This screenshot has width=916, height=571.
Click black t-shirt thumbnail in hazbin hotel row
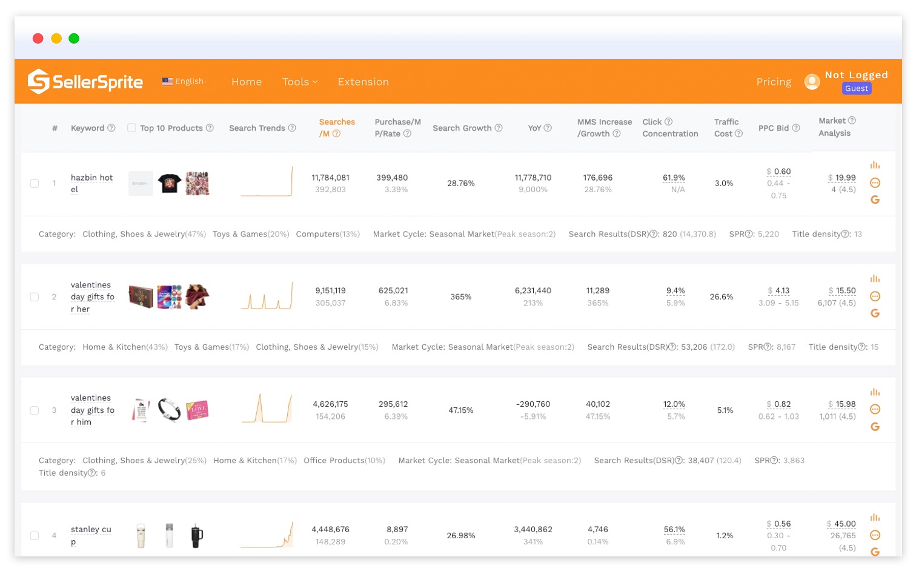[169, 183]
